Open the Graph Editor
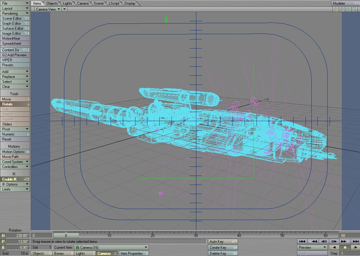360x256 pixels. pyautogui.click(x=15, y=23)
